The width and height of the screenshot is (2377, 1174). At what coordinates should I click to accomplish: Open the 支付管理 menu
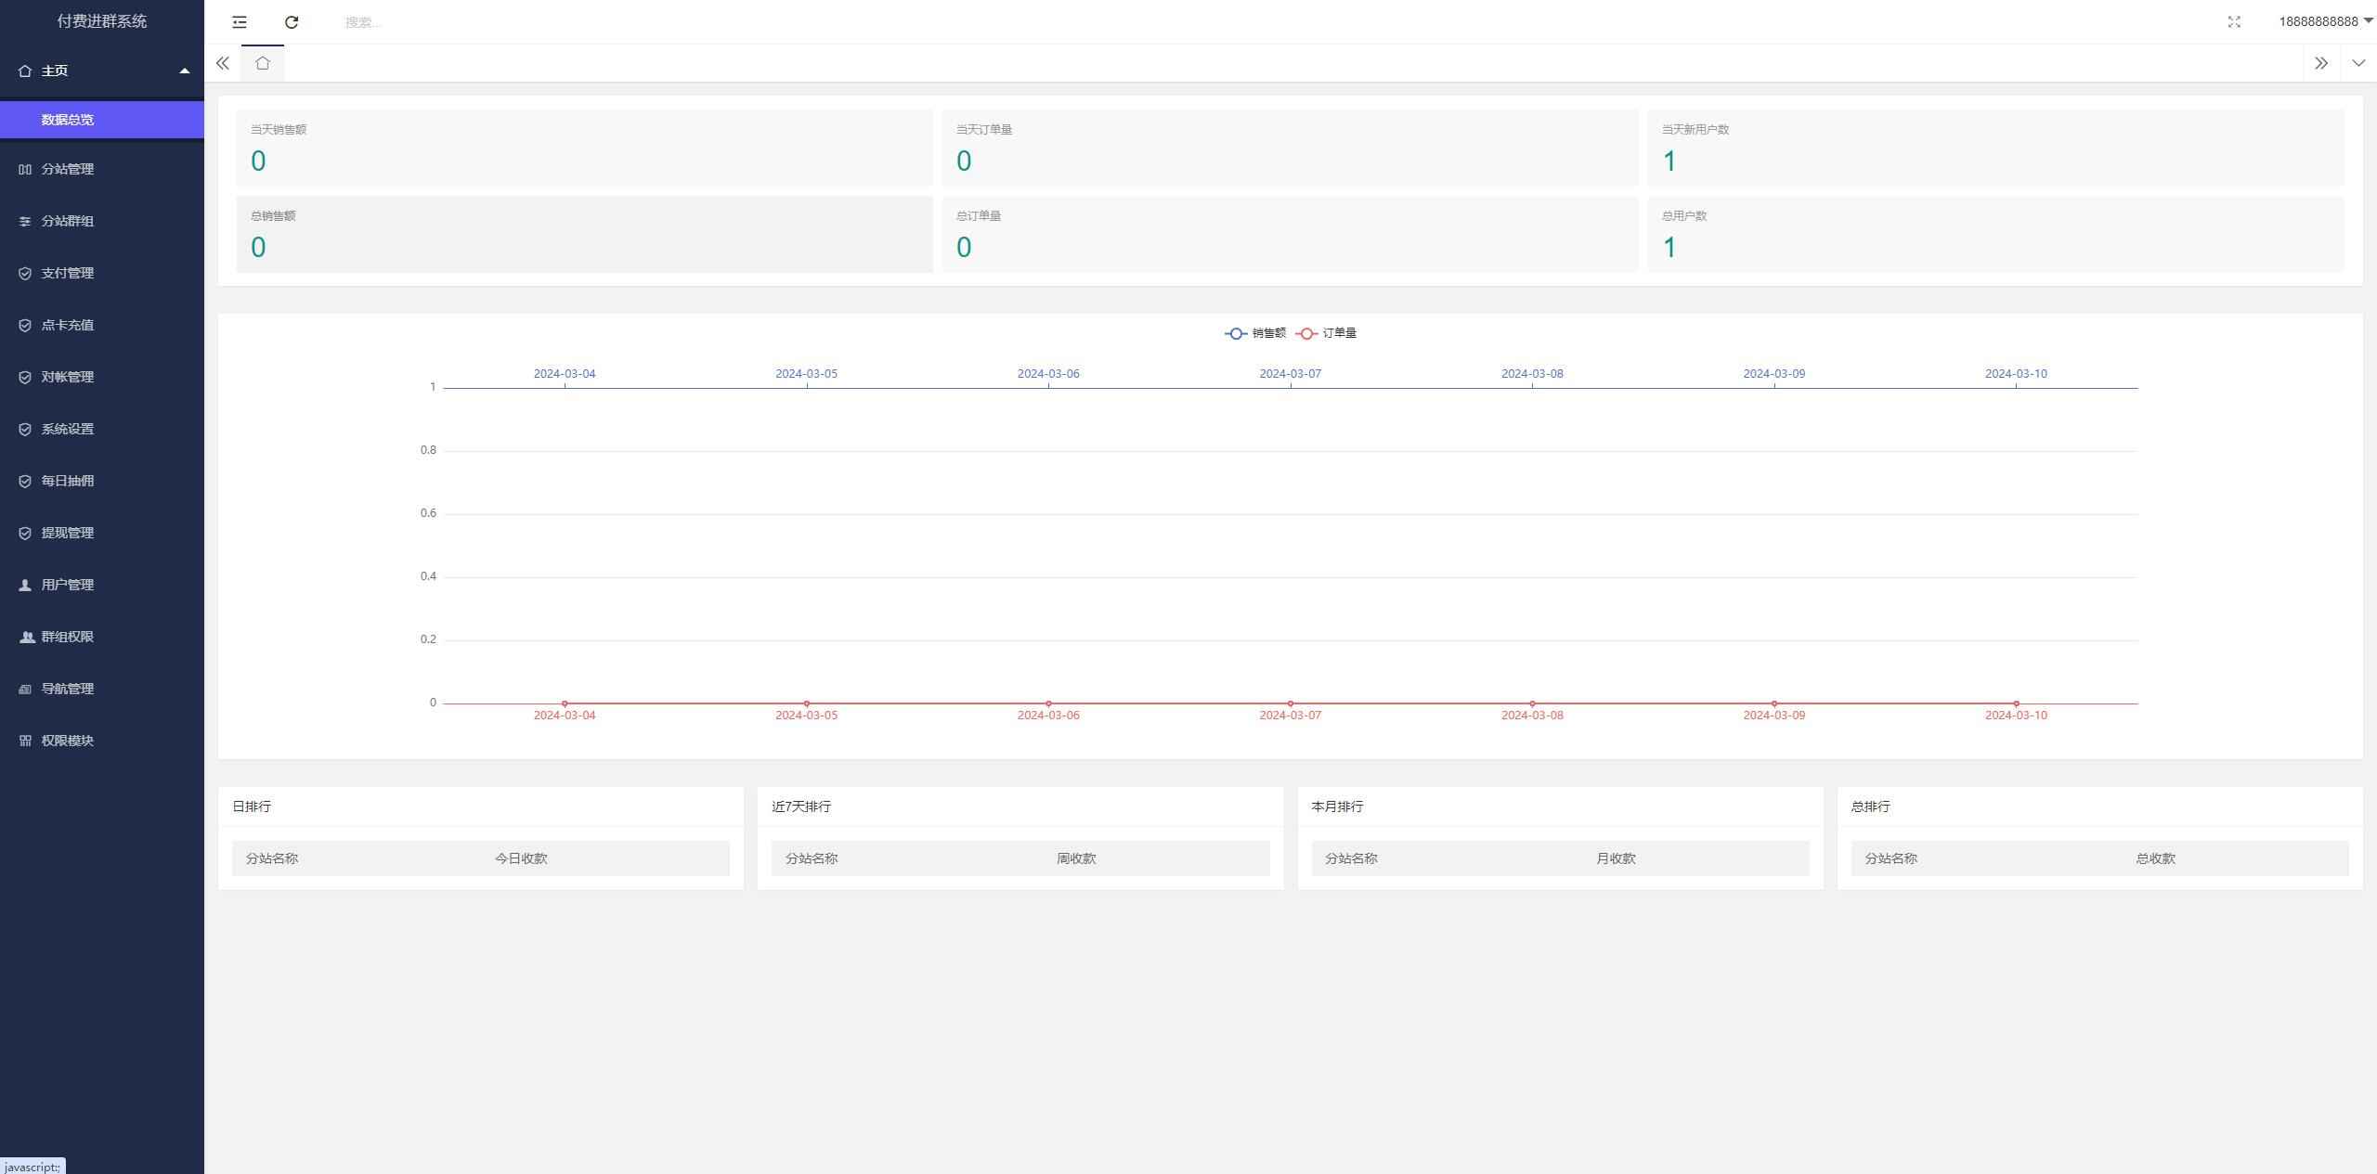(68, 273)
